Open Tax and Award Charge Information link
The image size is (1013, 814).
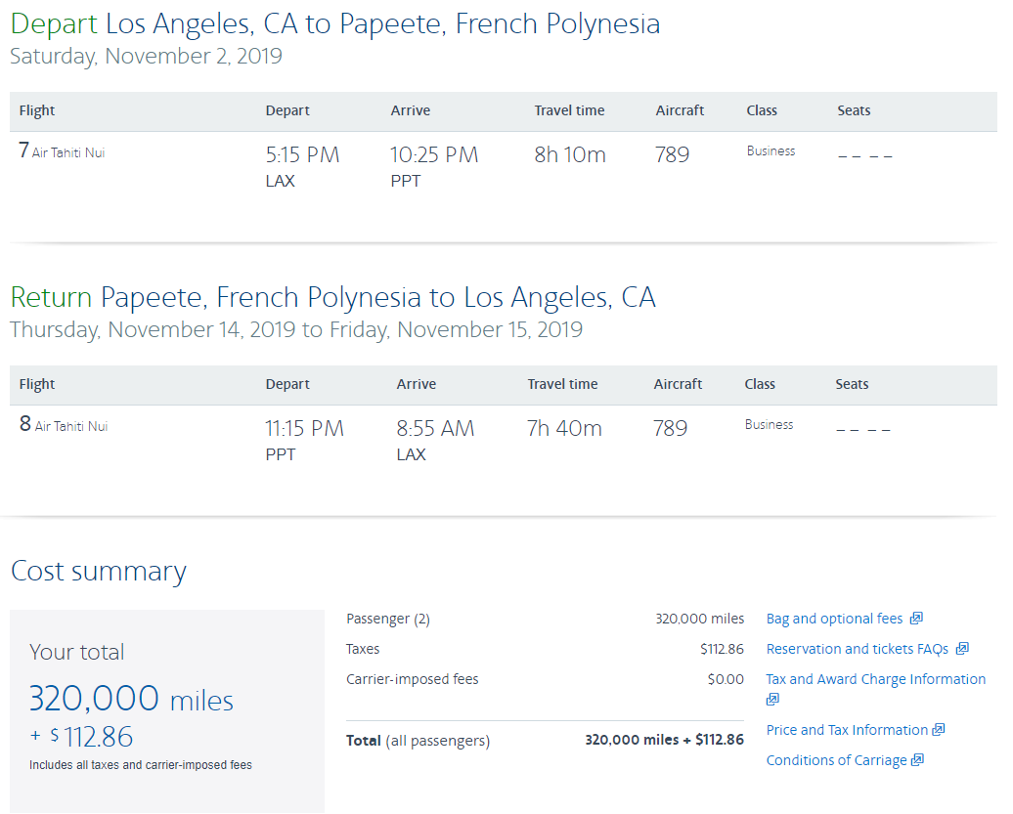point(875,679)
